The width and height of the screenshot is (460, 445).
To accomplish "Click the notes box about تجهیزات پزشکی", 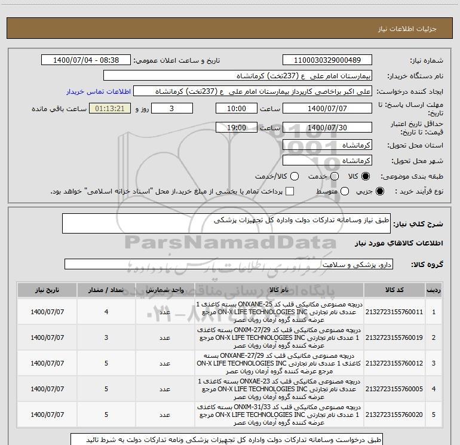I will [226, 440].
